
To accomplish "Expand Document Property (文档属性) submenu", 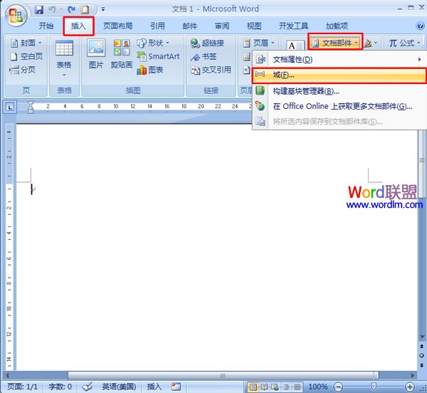I will click(x=339, y=59).
